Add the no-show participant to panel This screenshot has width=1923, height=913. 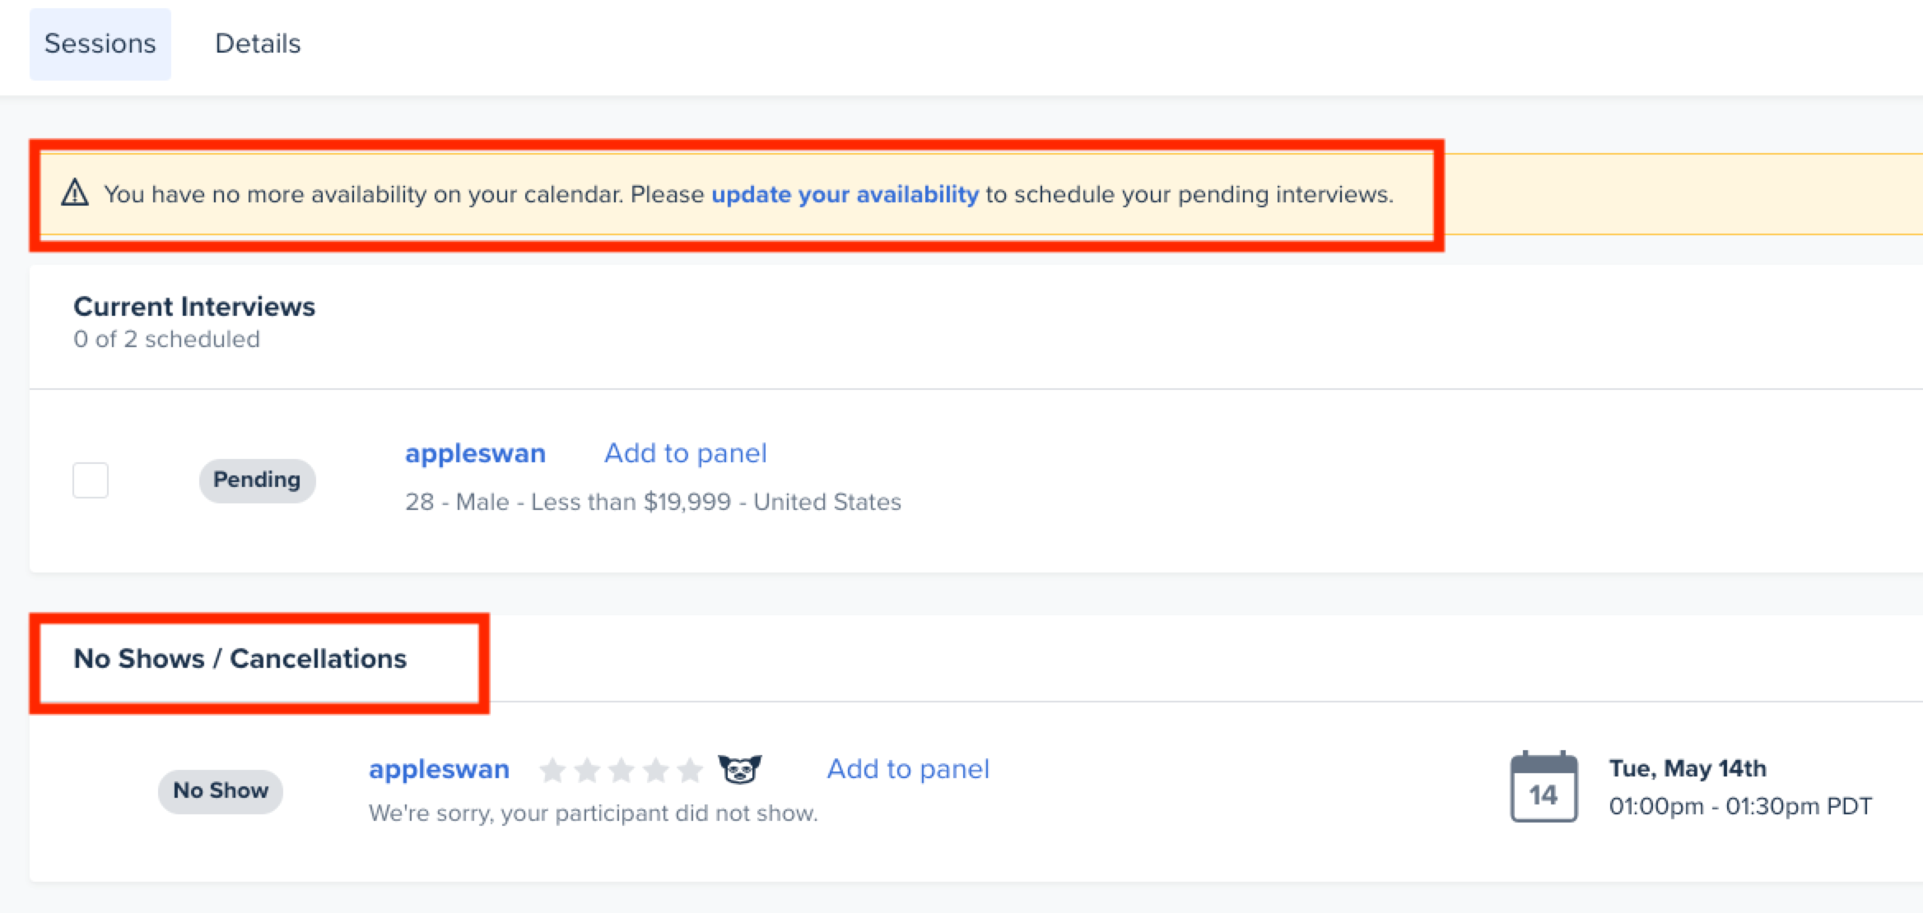907,769
